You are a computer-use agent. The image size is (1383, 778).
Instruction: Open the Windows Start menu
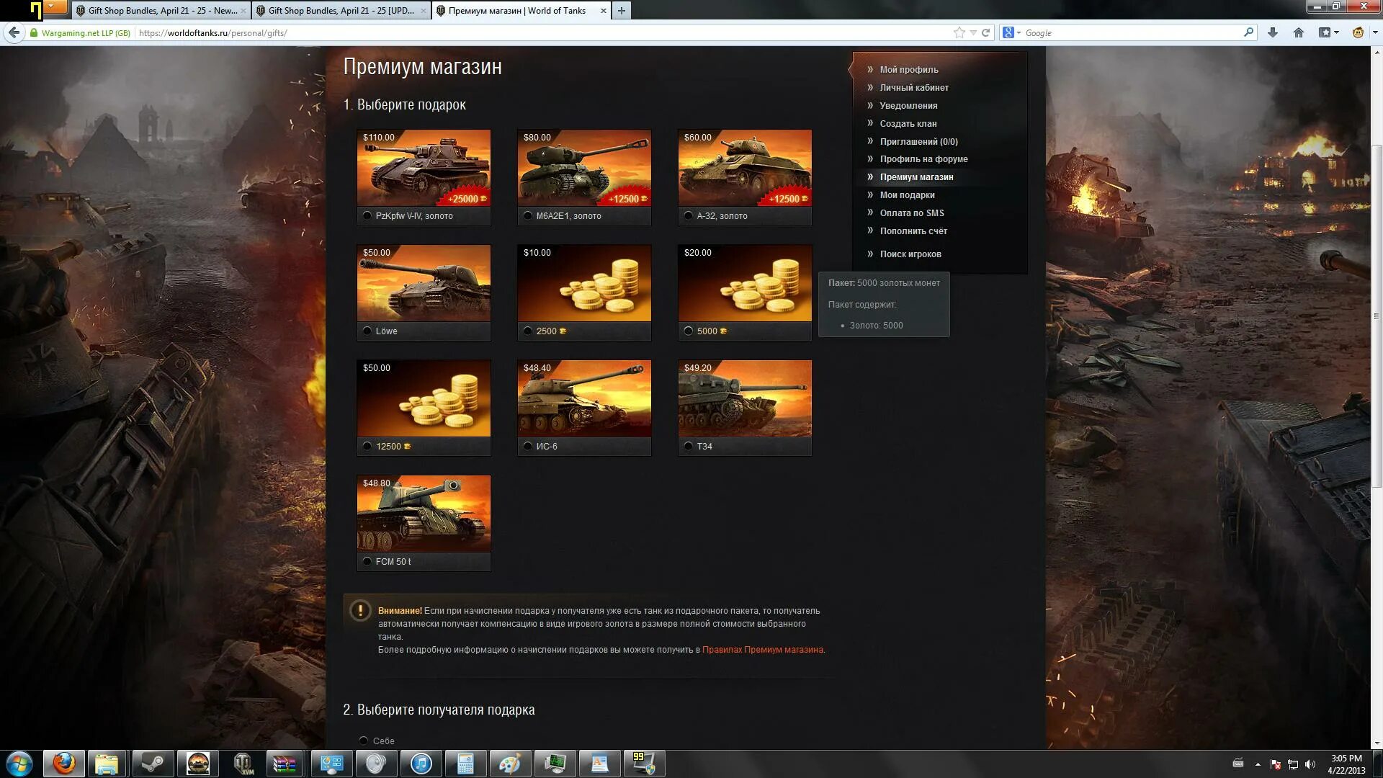19,764
